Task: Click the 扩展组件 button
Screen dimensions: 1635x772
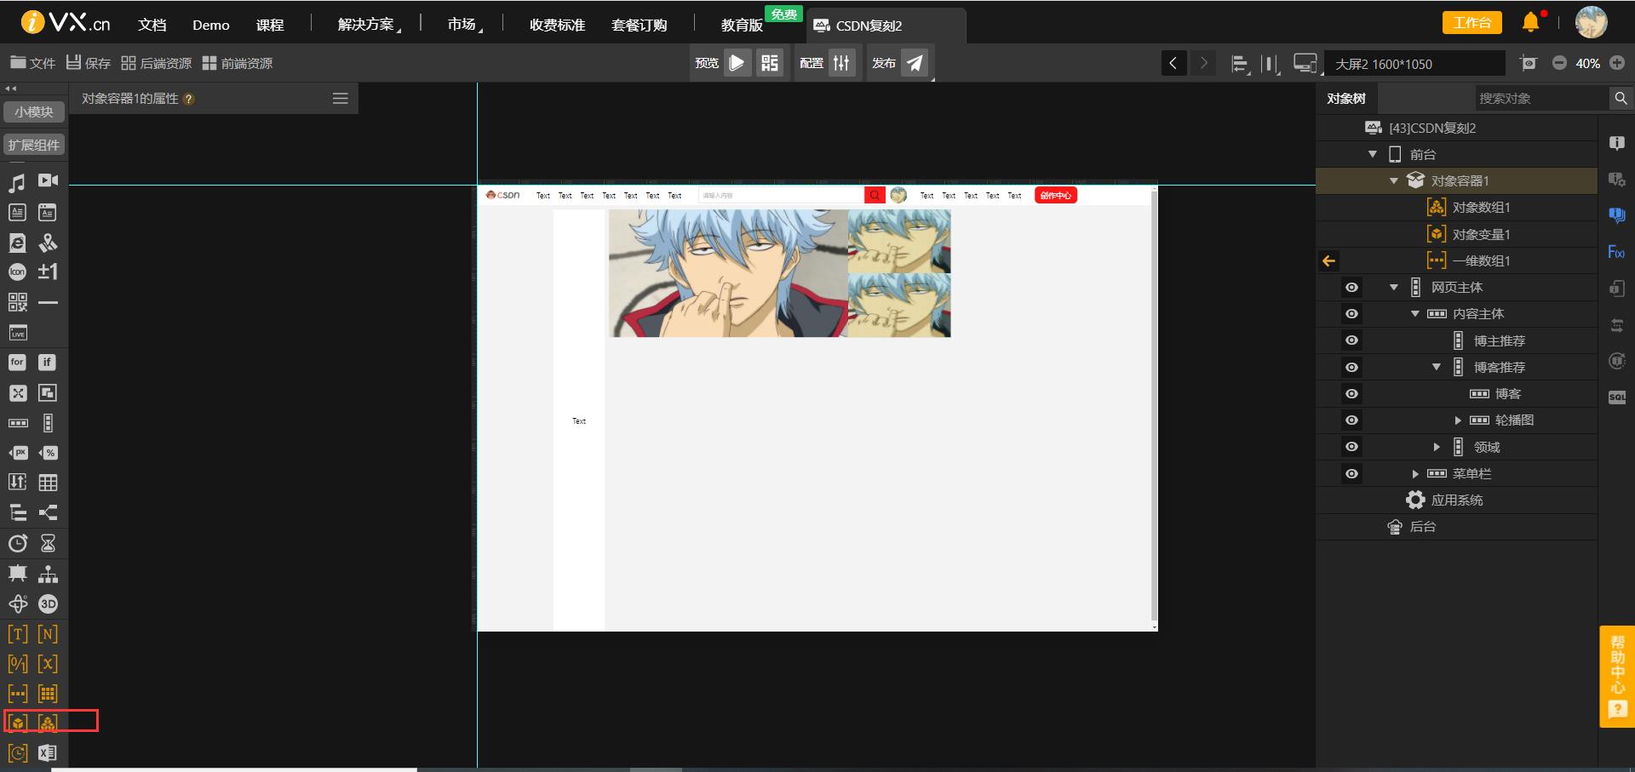Action: point(34,145)
